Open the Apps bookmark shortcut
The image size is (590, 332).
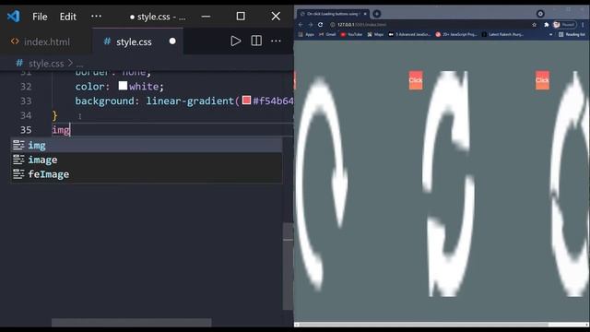click(306, 34)
